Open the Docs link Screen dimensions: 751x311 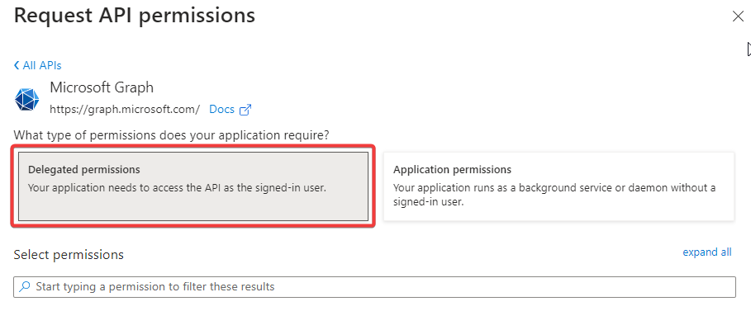point(221,110)
